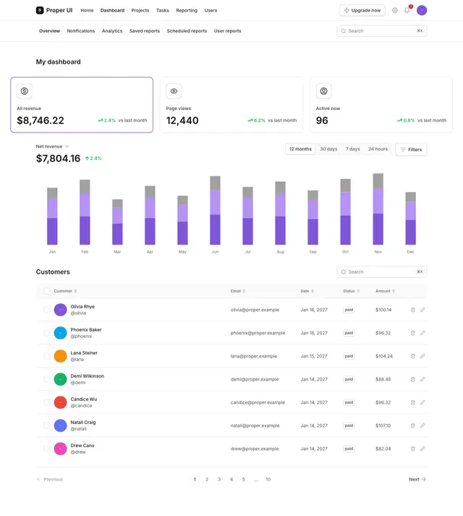Screen dimensions: 463x516
Task: Click the March bar in revenue chart
Action: click(x=117, y=221)
